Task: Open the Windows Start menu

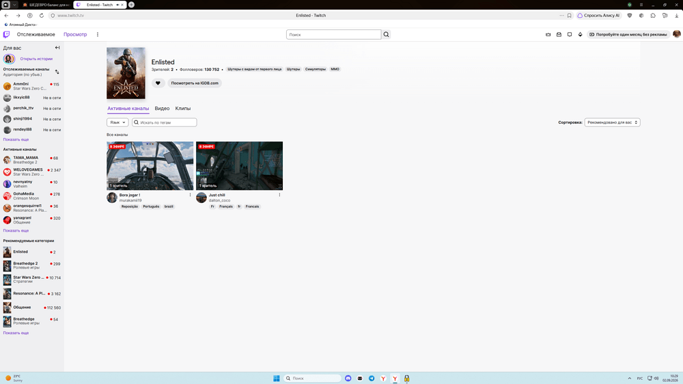Action: click(276, 379)
